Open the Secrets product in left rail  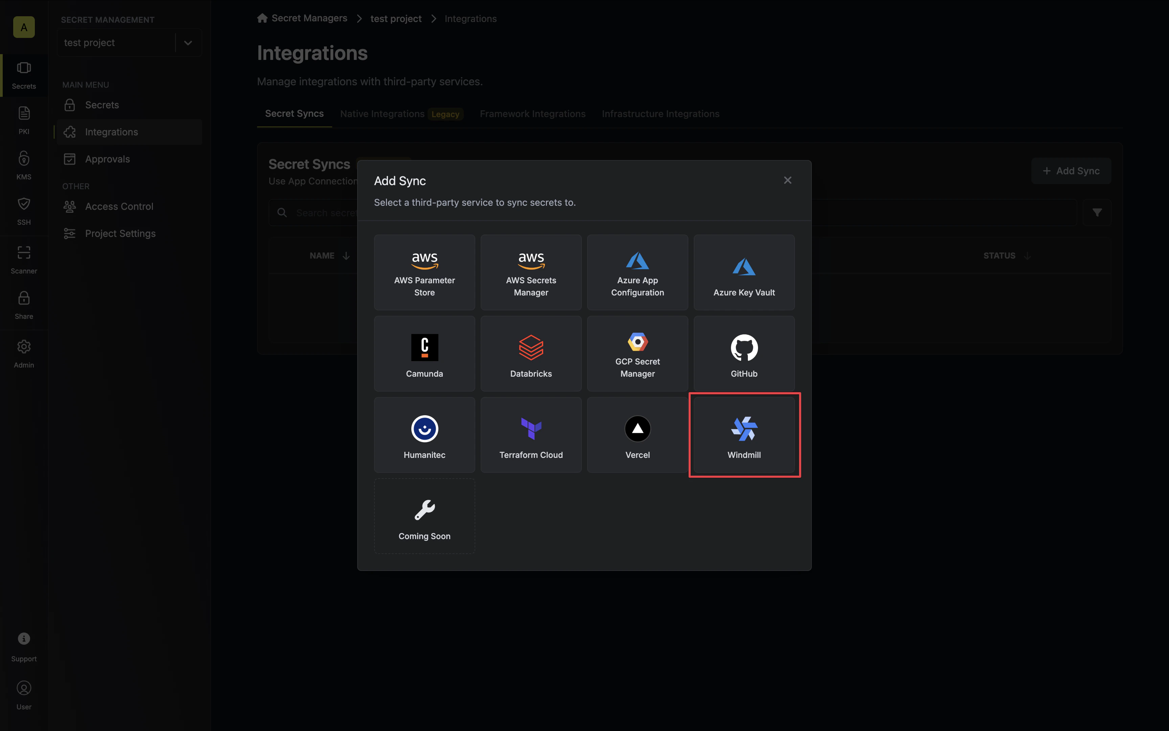pyautogui.click(x=24, y=75)
